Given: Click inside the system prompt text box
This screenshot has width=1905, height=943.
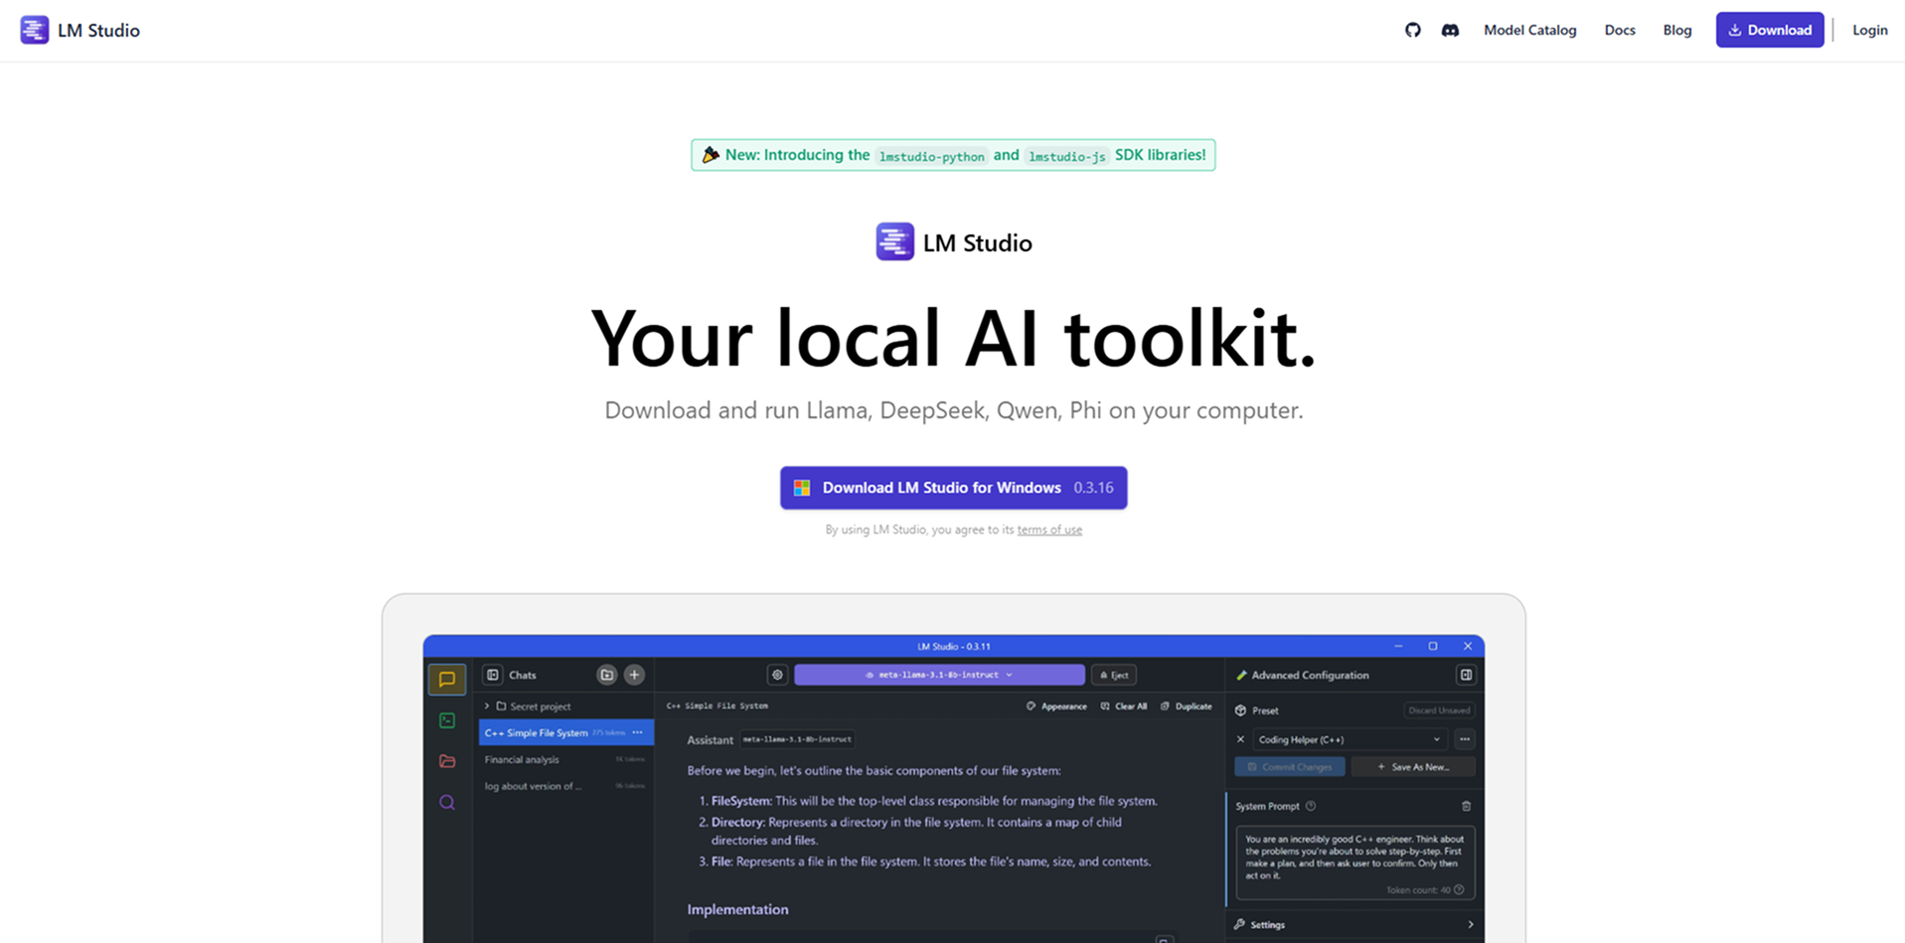Looking at the screenshot, I should tap(1354, 862).
